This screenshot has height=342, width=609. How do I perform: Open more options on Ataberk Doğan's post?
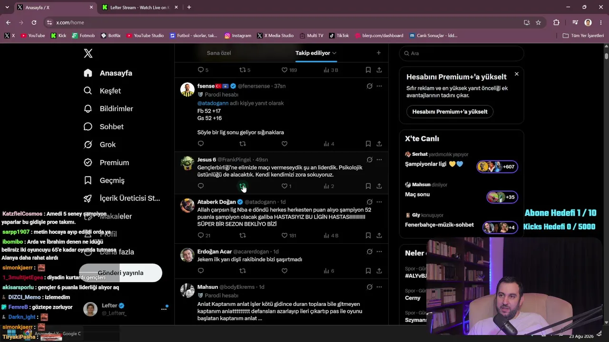(x=379, y=202)
